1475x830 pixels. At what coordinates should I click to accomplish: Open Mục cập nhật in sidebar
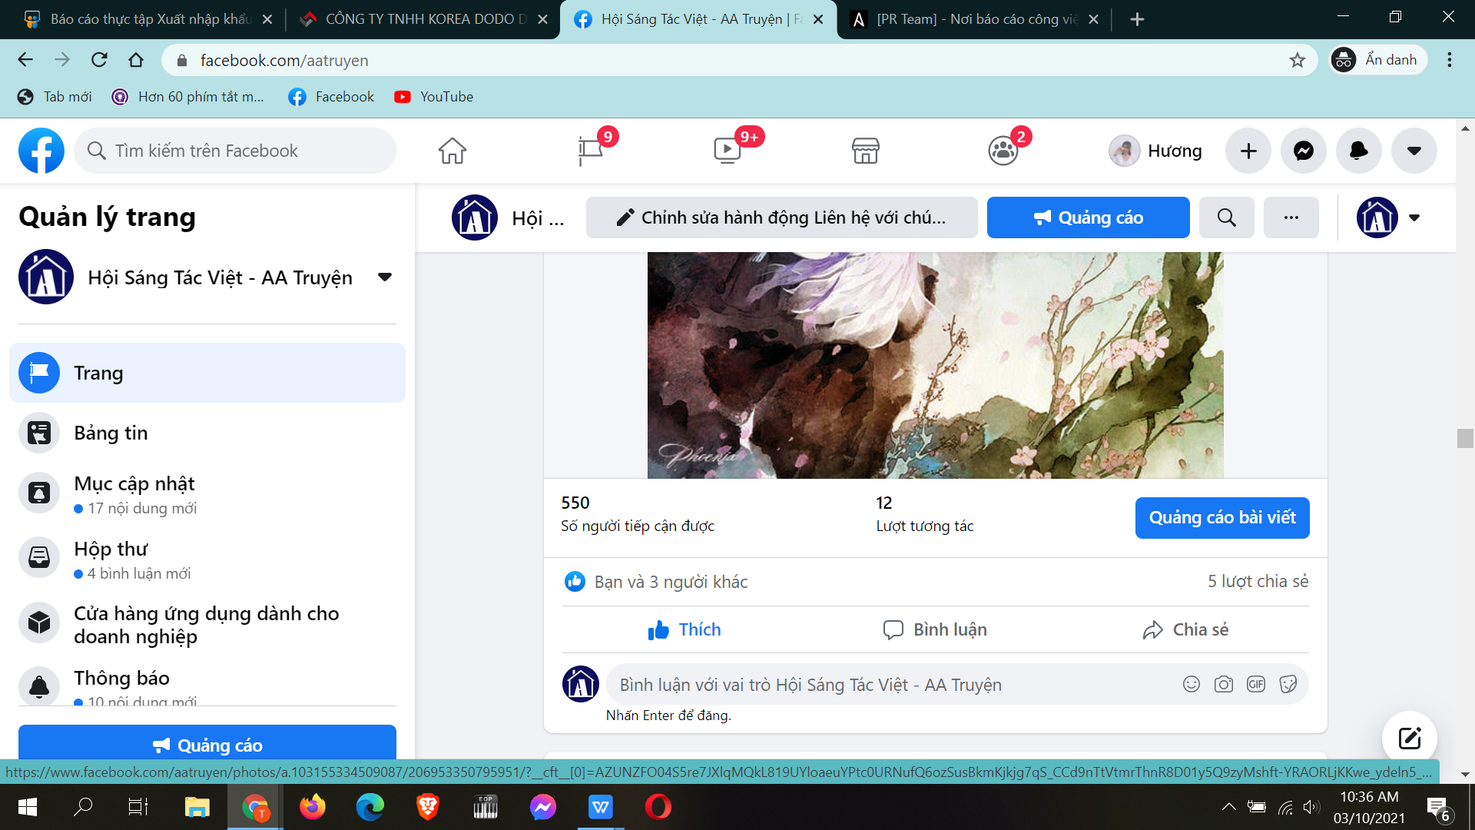pos(207,494)
